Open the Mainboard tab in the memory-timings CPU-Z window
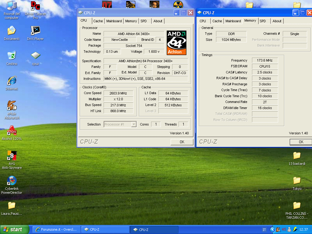The image size is (312, 234). 233,21
